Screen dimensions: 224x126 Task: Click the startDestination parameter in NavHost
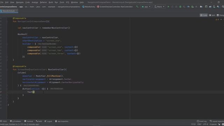32,41
